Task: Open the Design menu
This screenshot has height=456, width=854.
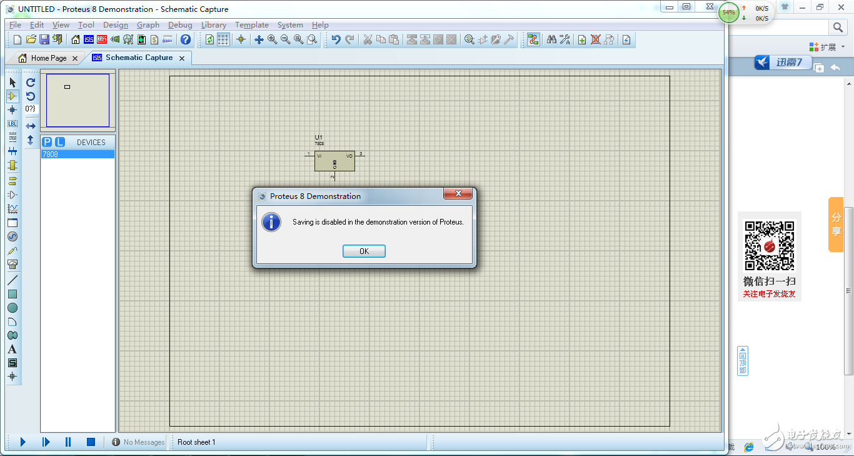Action: [115, 25]
